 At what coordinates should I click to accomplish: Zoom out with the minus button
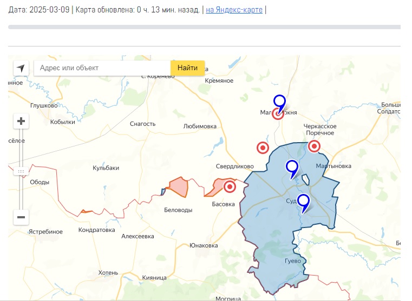21,217
